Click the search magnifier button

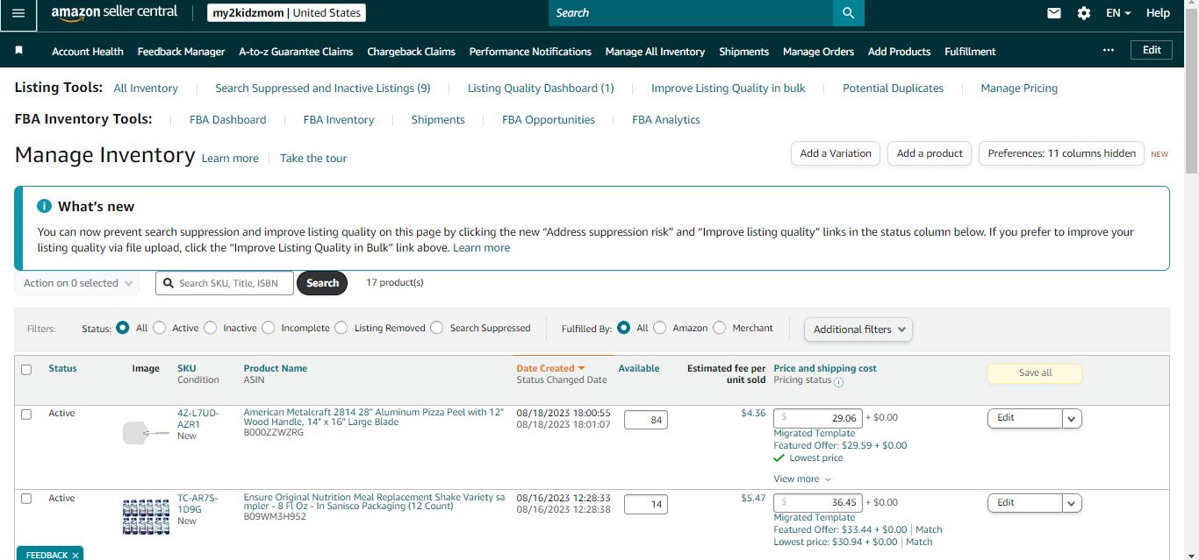848,13
